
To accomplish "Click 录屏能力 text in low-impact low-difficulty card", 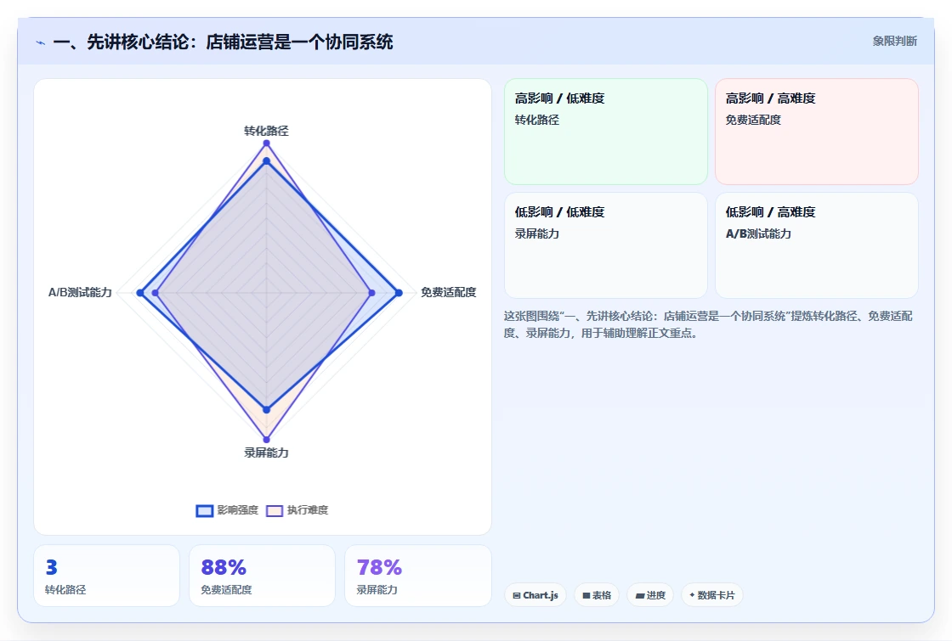I will coord(536,233).
